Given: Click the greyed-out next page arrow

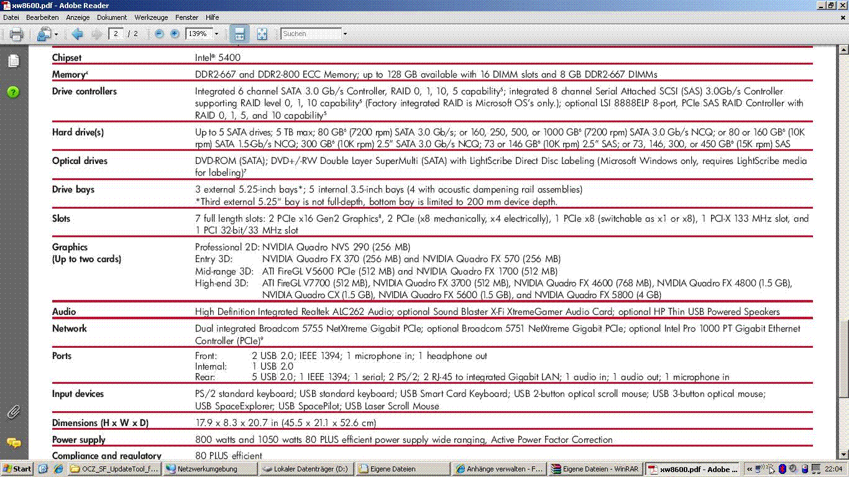Looking at the screenshot, I should point(96,34).
